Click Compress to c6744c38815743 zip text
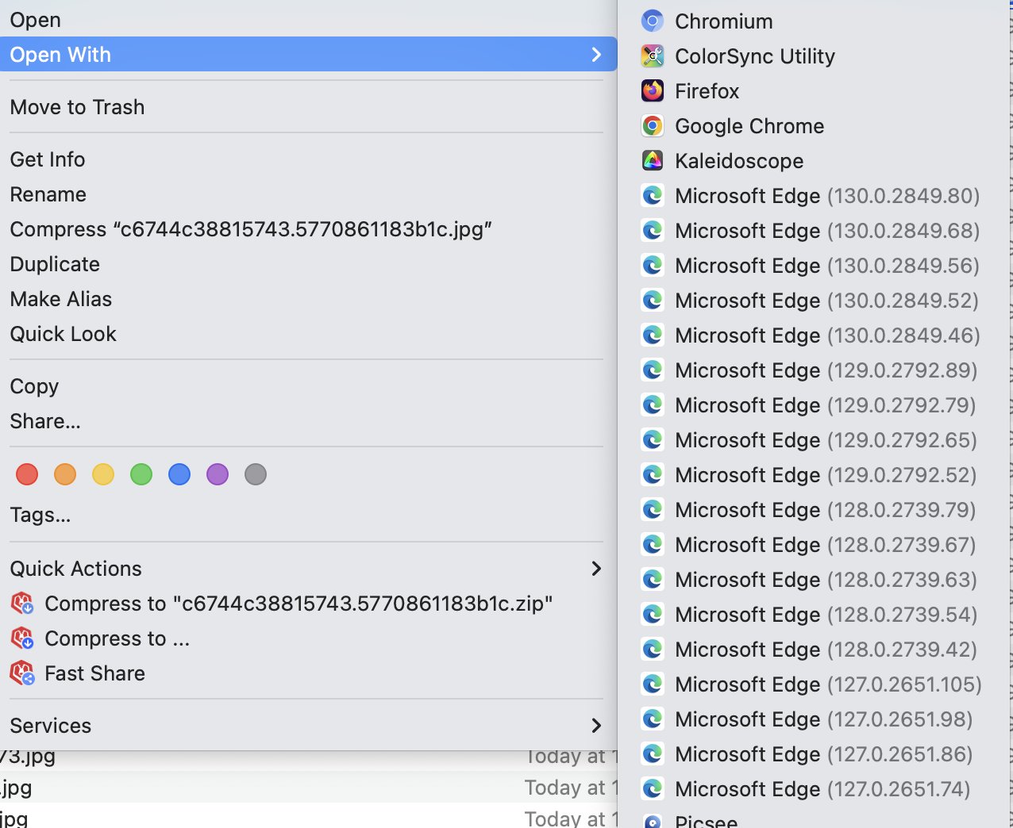The height and width of the screenshot is (828, 1013). (x=299, y=604)
